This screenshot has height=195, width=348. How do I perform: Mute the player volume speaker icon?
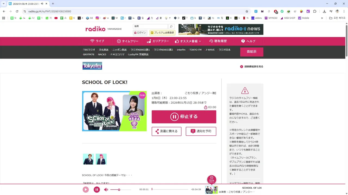tap(106, 190)
